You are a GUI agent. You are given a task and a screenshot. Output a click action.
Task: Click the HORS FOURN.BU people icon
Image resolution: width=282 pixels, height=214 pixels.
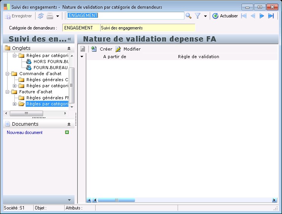pos(29,62)
